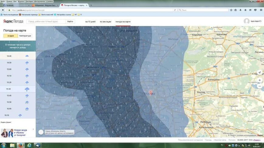
Task: Select the 15:30 time slot
Action: (18, 89)
